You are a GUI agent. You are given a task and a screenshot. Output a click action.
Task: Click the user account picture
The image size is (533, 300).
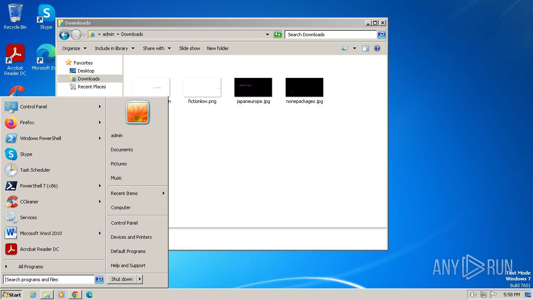pos(137,112)
